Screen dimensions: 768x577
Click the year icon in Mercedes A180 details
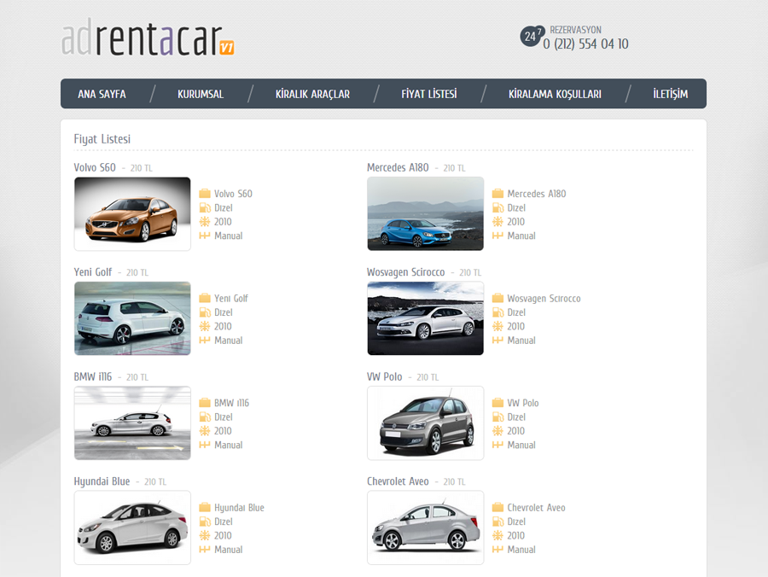tap(497, 221)
